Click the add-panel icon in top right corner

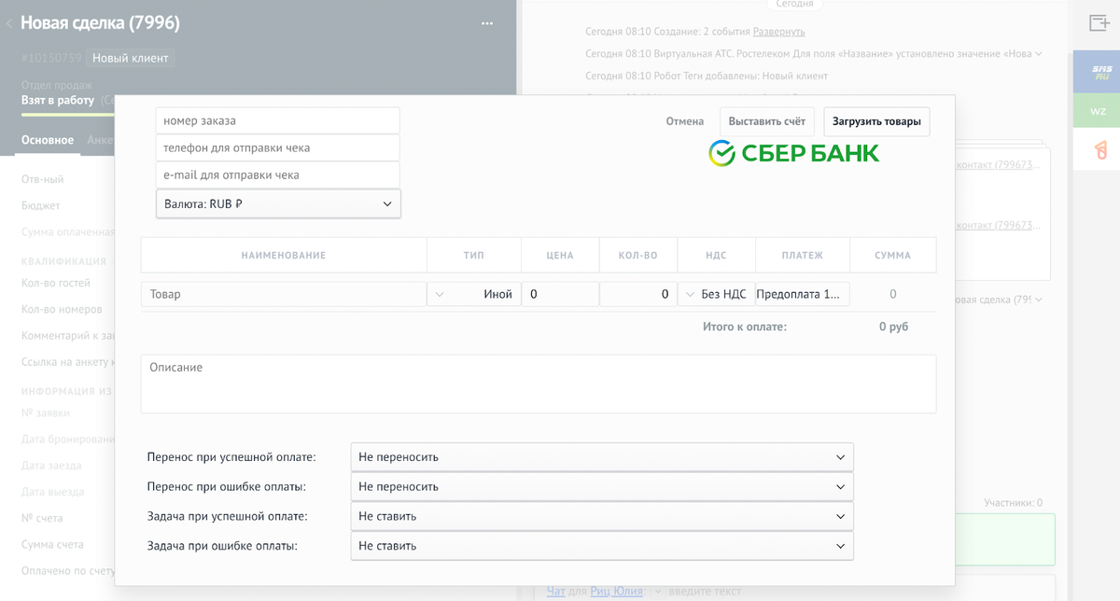[x=1099, y=23]
